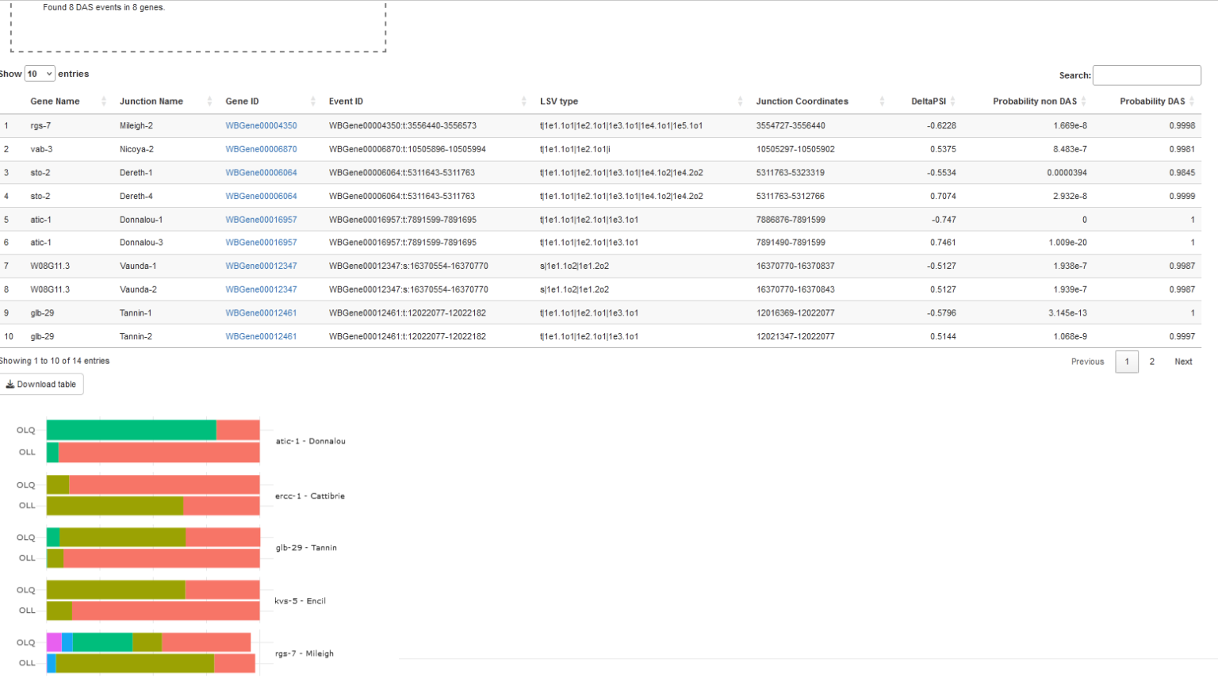
Task: Click magenta OLQ bar segment for rgs-7
Action: click(54, 642)
